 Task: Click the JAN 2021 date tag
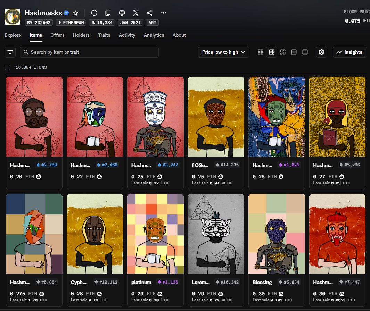point(130,23)
